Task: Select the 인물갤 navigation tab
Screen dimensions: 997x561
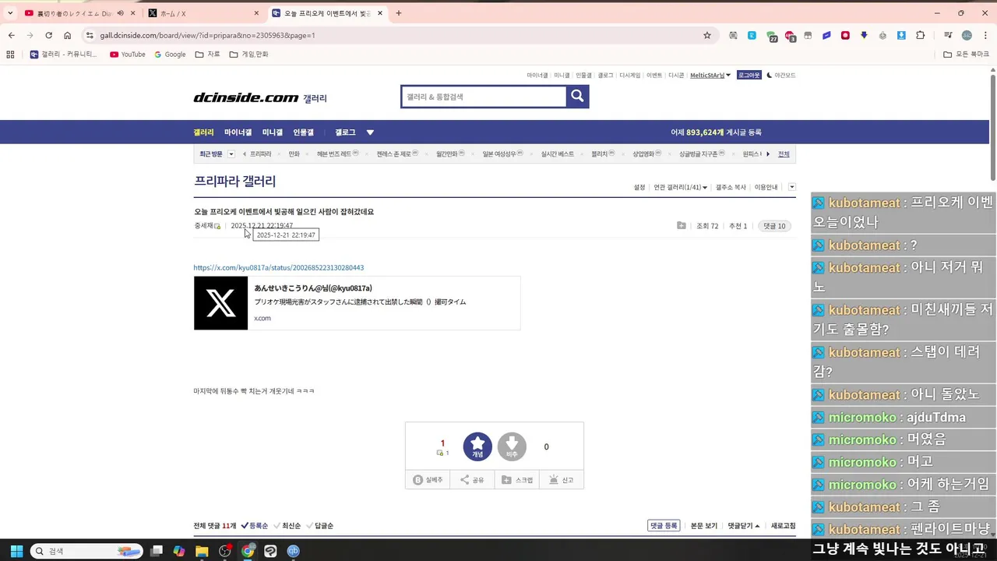Action: (303, 132)
